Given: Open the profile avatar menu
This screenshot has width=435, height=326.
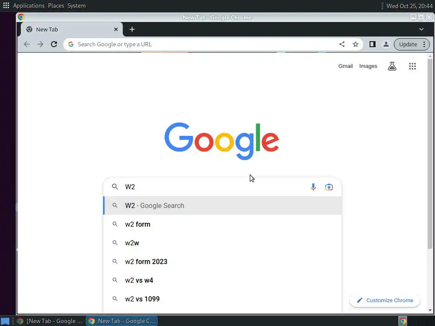Looking at the screenshot, I should pyautogui.click(x=386, y=44).
